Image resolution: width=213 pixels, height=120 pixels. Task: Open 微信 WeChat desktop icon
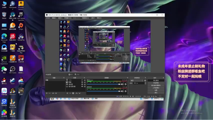[x=4, y=70]
